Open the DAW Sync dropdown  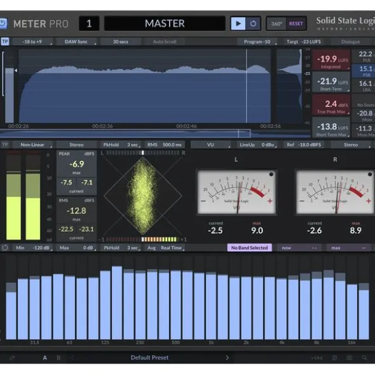coord(76,42)
